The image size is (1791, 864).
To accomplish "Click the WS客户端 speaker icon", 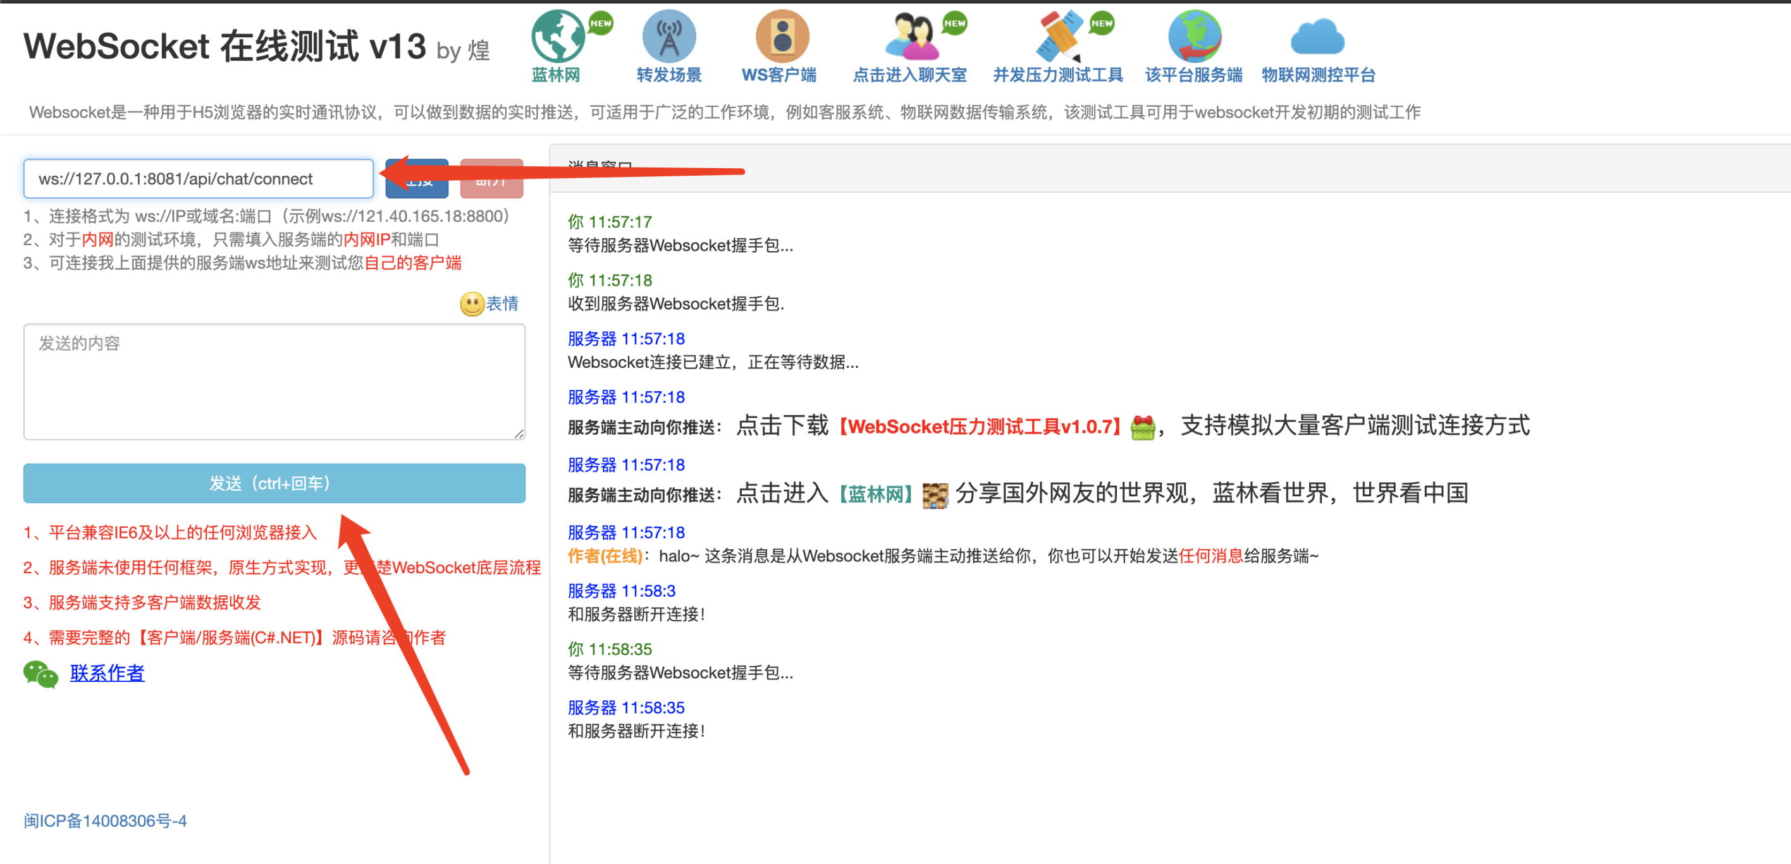I will pyautogui.click(x=782, y=36).
